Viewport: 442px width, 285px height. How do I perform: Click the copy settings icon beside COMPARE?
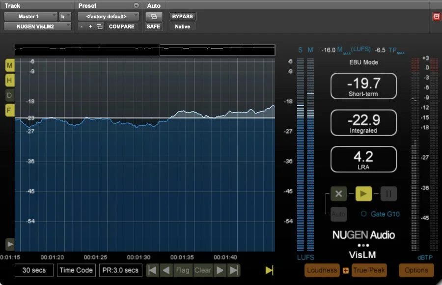[100, 27]
